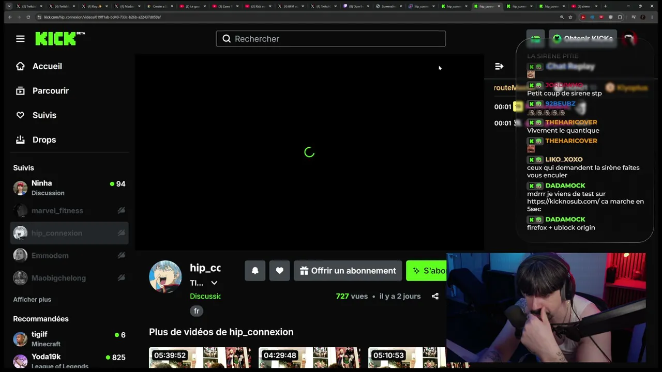The image size is (662, 372).
Task: Open the browser new tab button
Action: 605,6
